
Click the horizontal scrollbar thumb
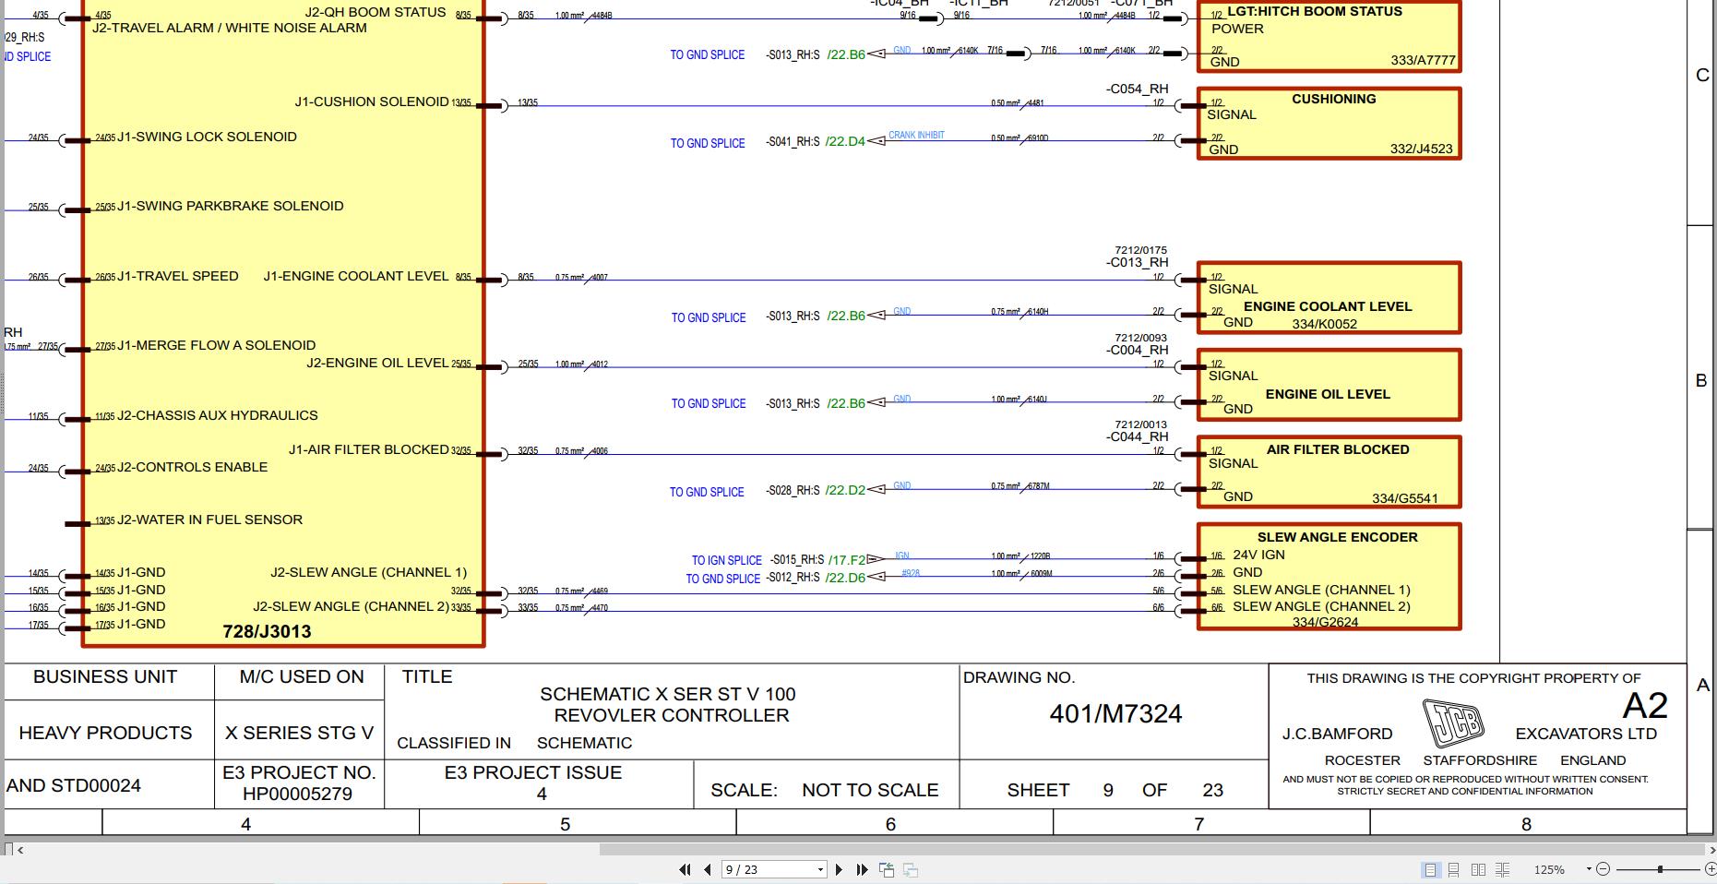click(1151, 849)
